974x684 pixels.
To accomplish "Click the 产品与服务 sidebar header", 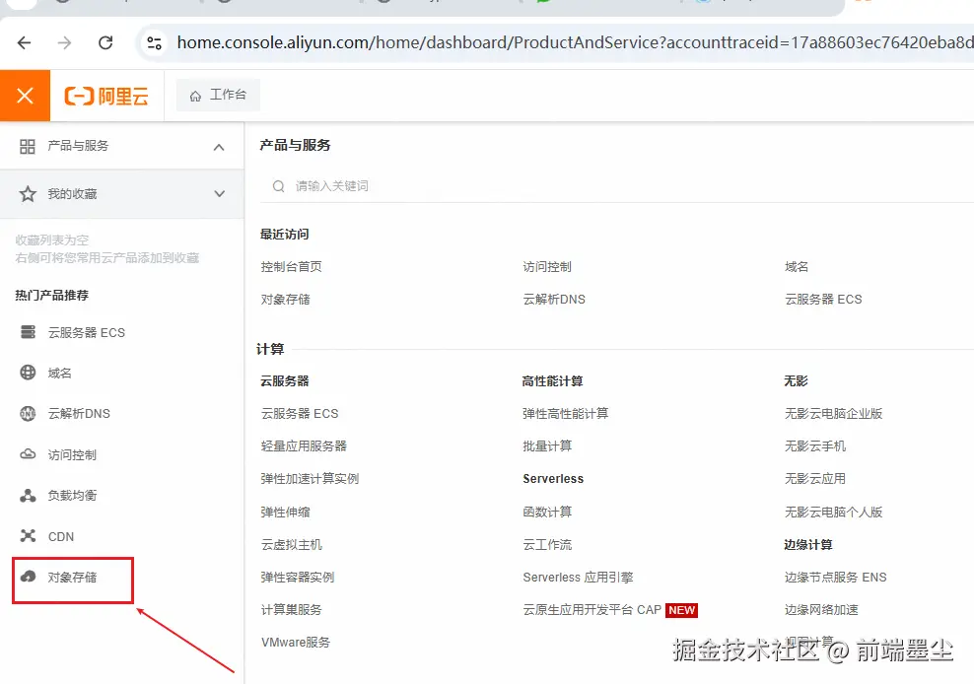I will click(122, 146).
